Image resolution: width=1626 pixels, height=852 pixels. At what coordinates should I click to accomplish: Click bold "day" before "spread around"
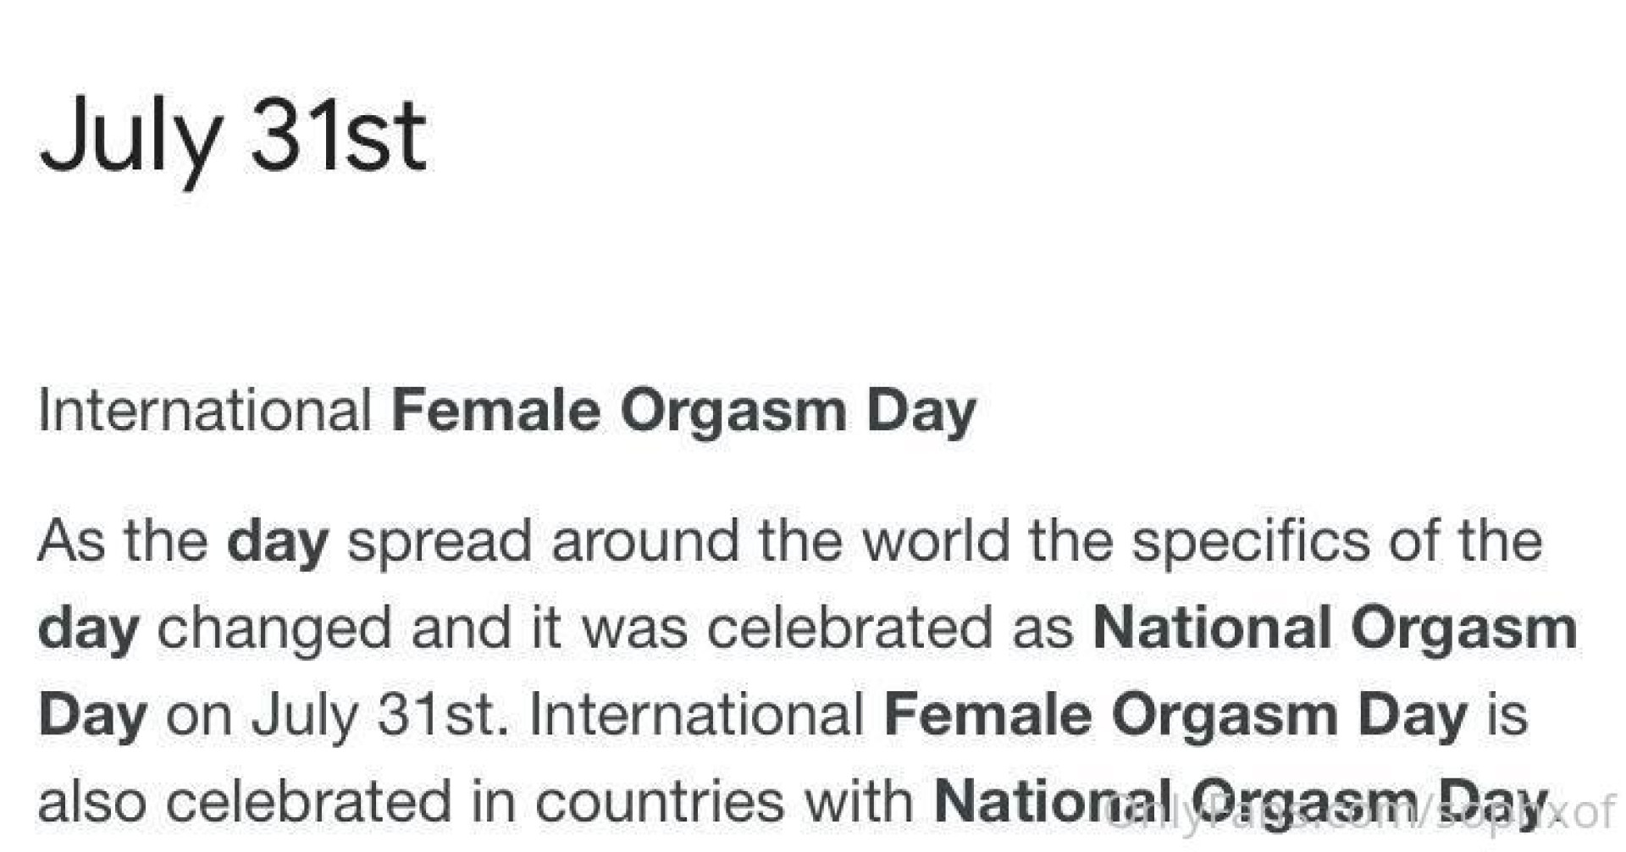coord(278,543)
